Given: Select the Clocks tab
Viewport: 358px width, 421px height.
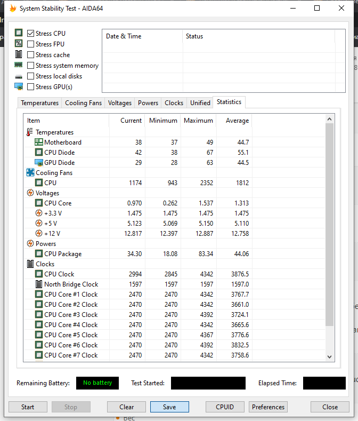Looking at the screenshot, I should click(x=174, y=103).
